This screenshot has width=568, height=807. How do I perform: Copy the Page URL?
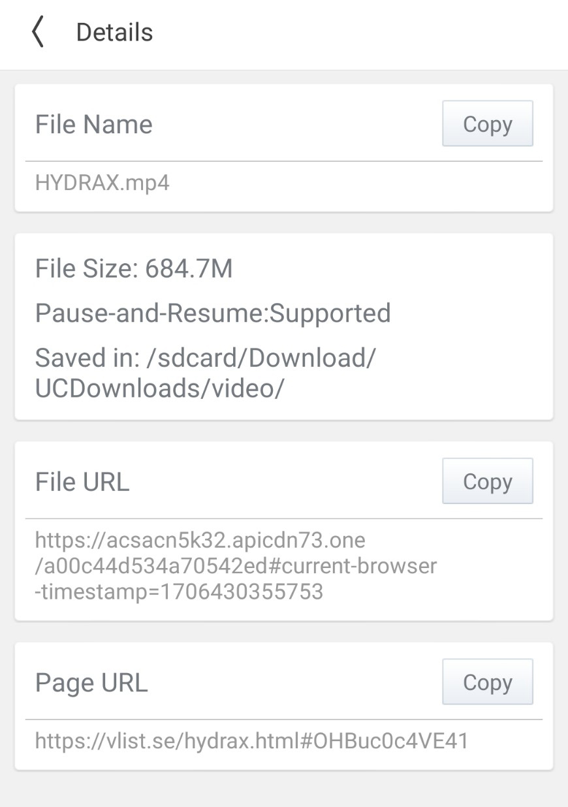487,682
